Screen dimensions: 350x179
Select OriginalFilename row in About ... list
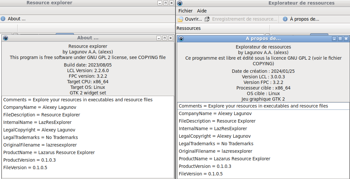[88, 145]
